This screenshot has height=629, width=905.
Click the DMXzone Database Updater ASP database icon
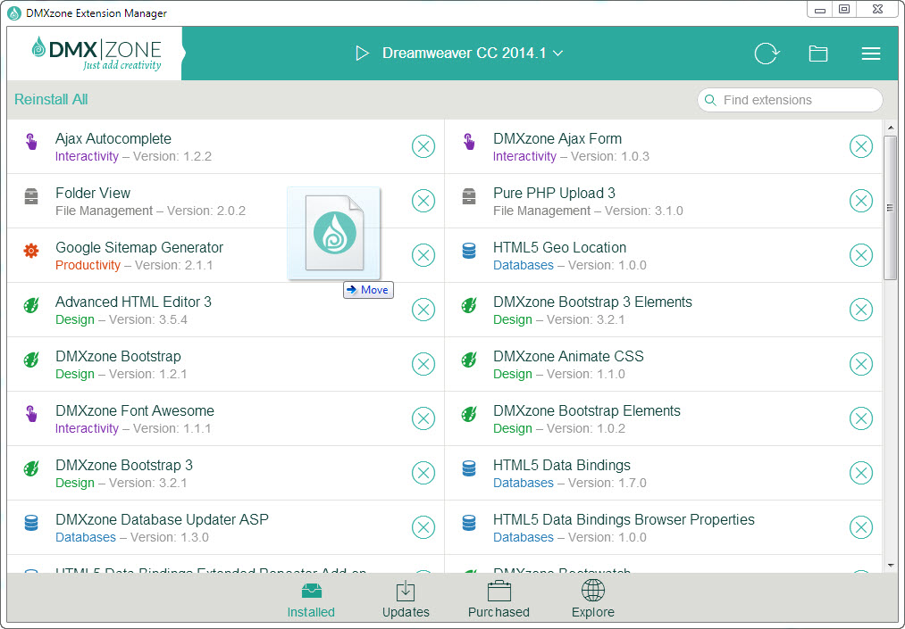tap(31, 522)
